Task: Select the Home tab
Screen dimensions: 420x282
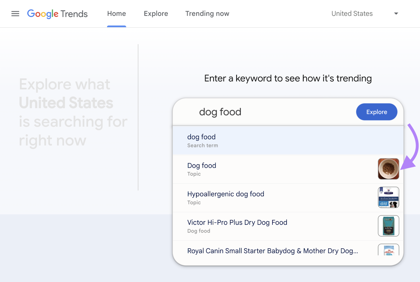Action: coord(116,14)
